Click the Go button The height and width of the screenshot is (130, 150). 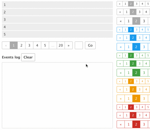click(90, 45)
